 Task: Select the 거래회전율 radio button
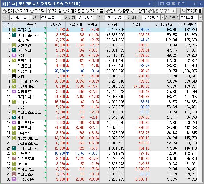(x=65, y=11)
